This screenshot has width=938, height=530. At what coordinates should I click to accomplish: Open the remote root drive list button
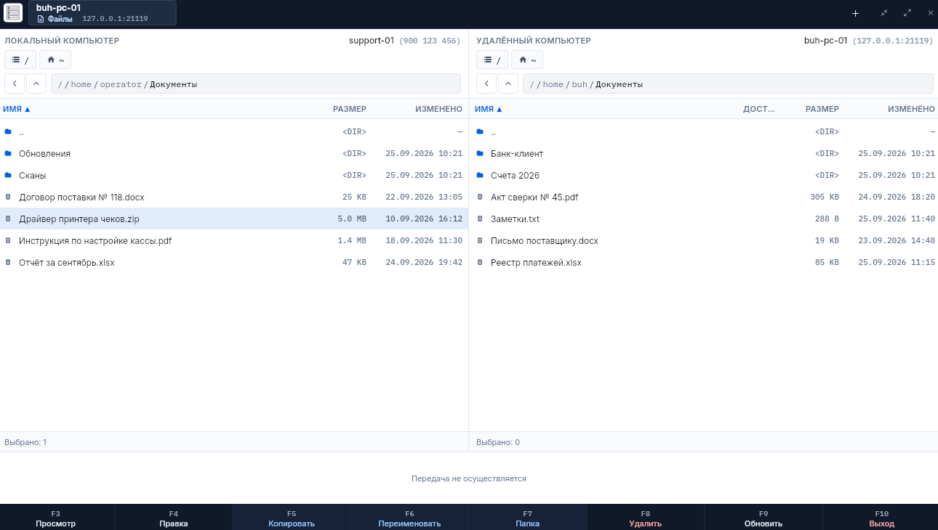tap(492, 60)
